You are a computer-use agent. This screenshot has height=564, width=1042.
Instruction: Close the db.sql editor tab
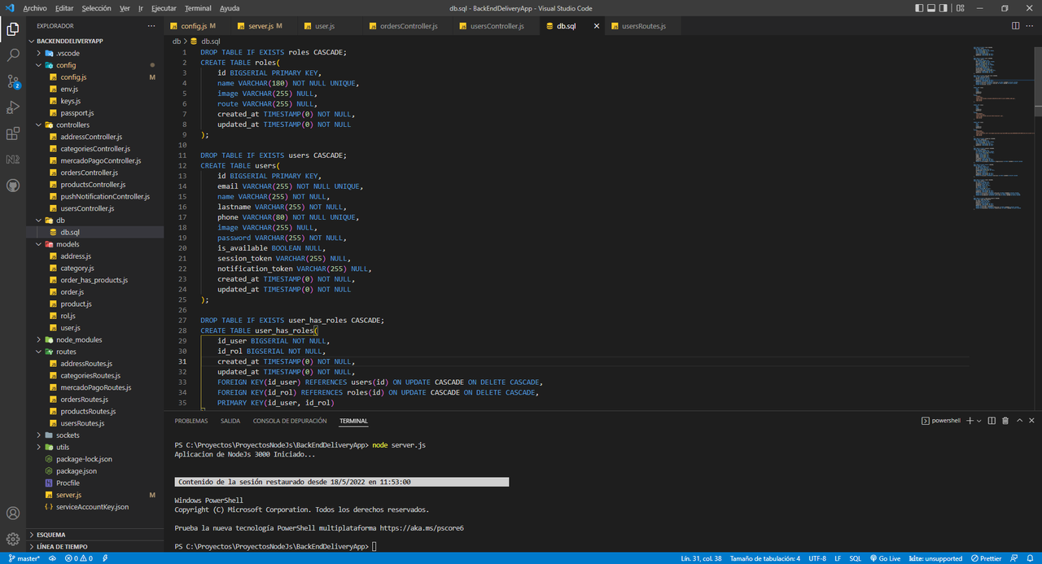coord(596,26)
